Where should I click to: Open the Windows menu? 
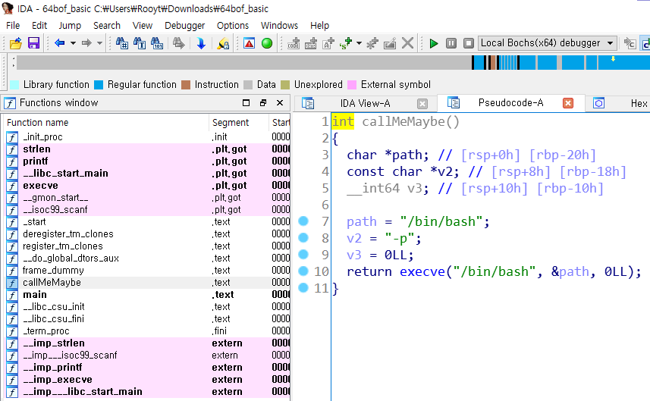tap(279, 26)
